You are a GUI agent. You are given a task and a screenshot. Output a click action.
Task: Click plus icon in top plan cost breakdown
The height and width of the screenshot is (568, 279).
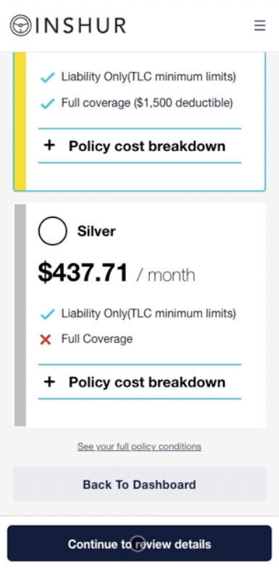[x=49, y=145]
